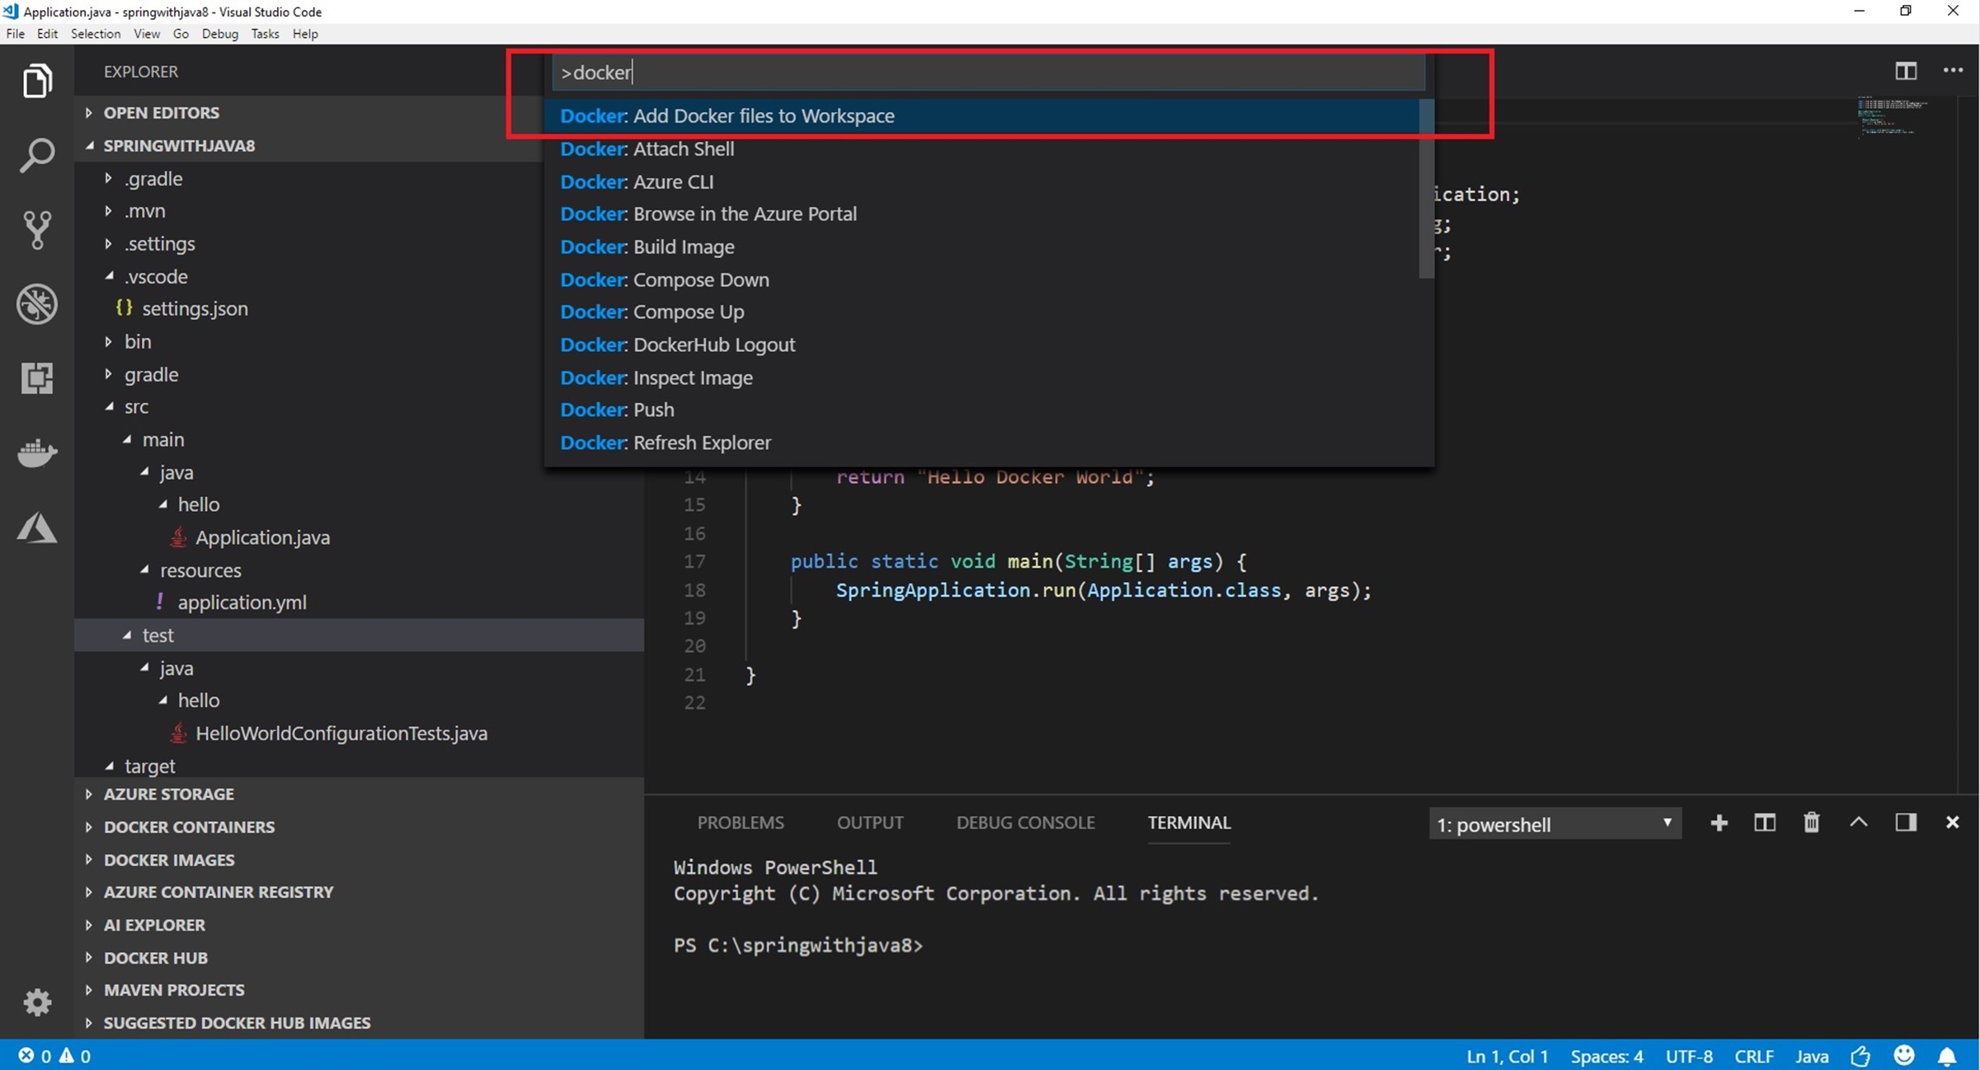
Task: Collapse the SPRINGWITHJAVA8 root folder
Action: tap(179, 145)
